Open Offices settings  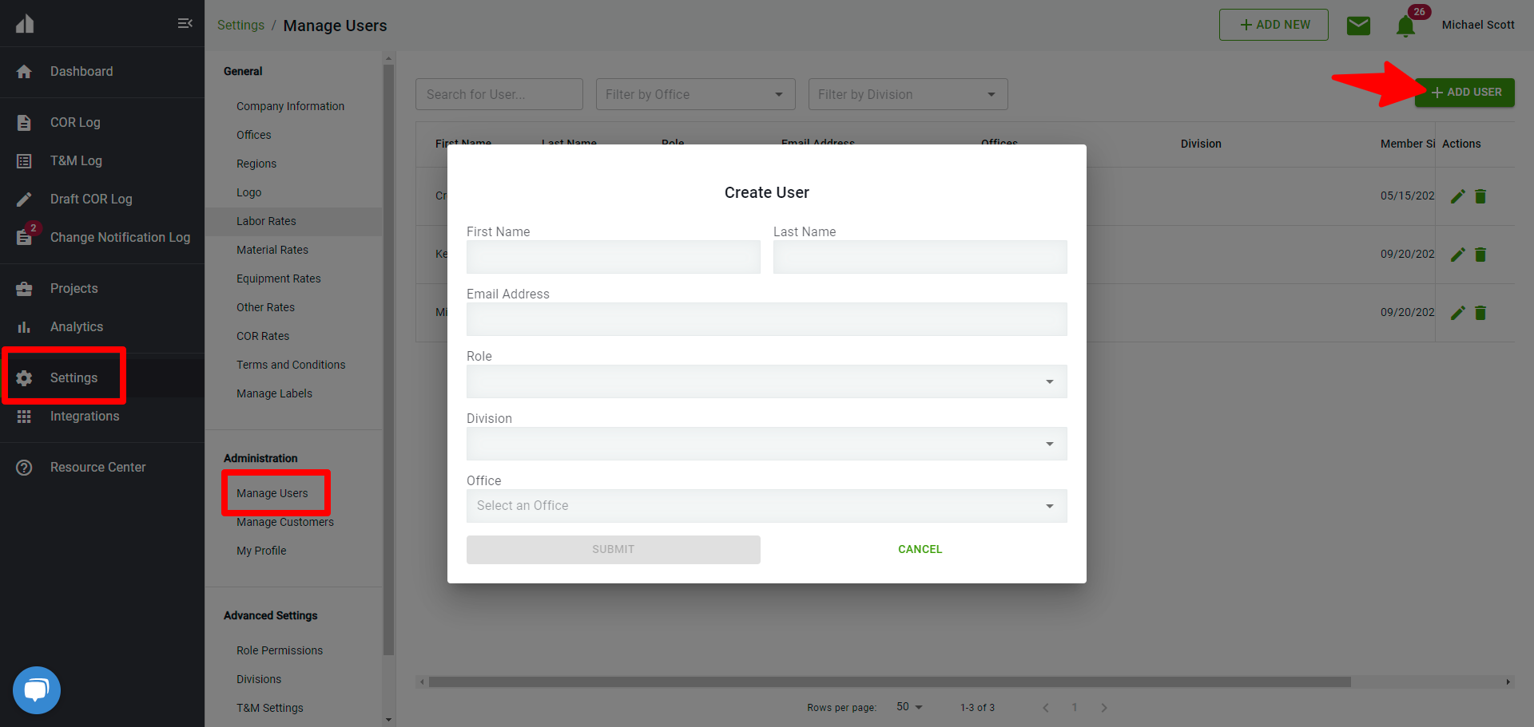254,135
